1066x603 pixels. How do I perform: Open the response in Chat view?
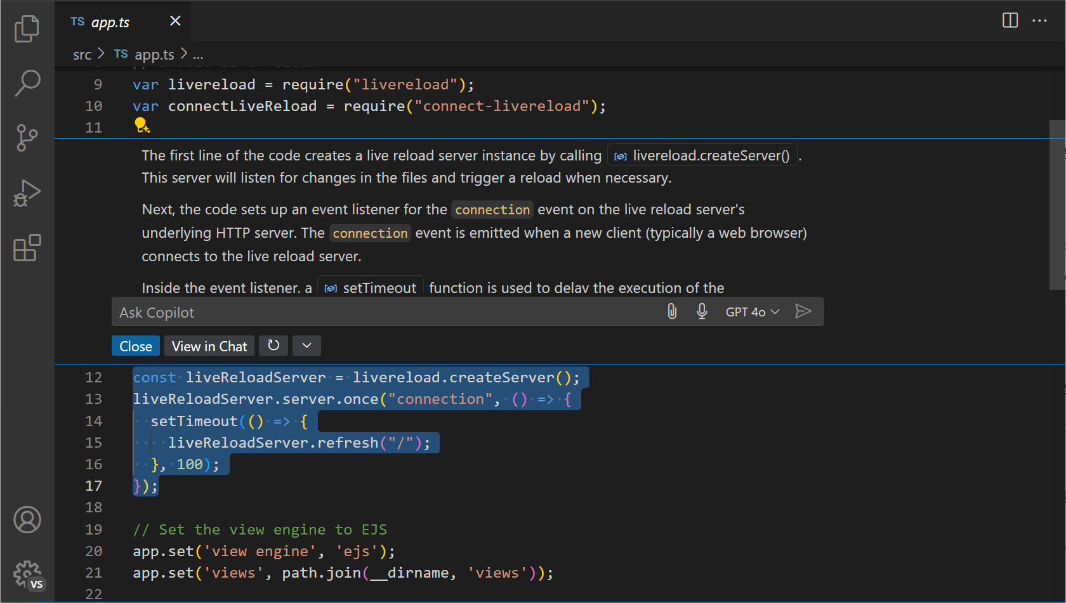point(209,346)
